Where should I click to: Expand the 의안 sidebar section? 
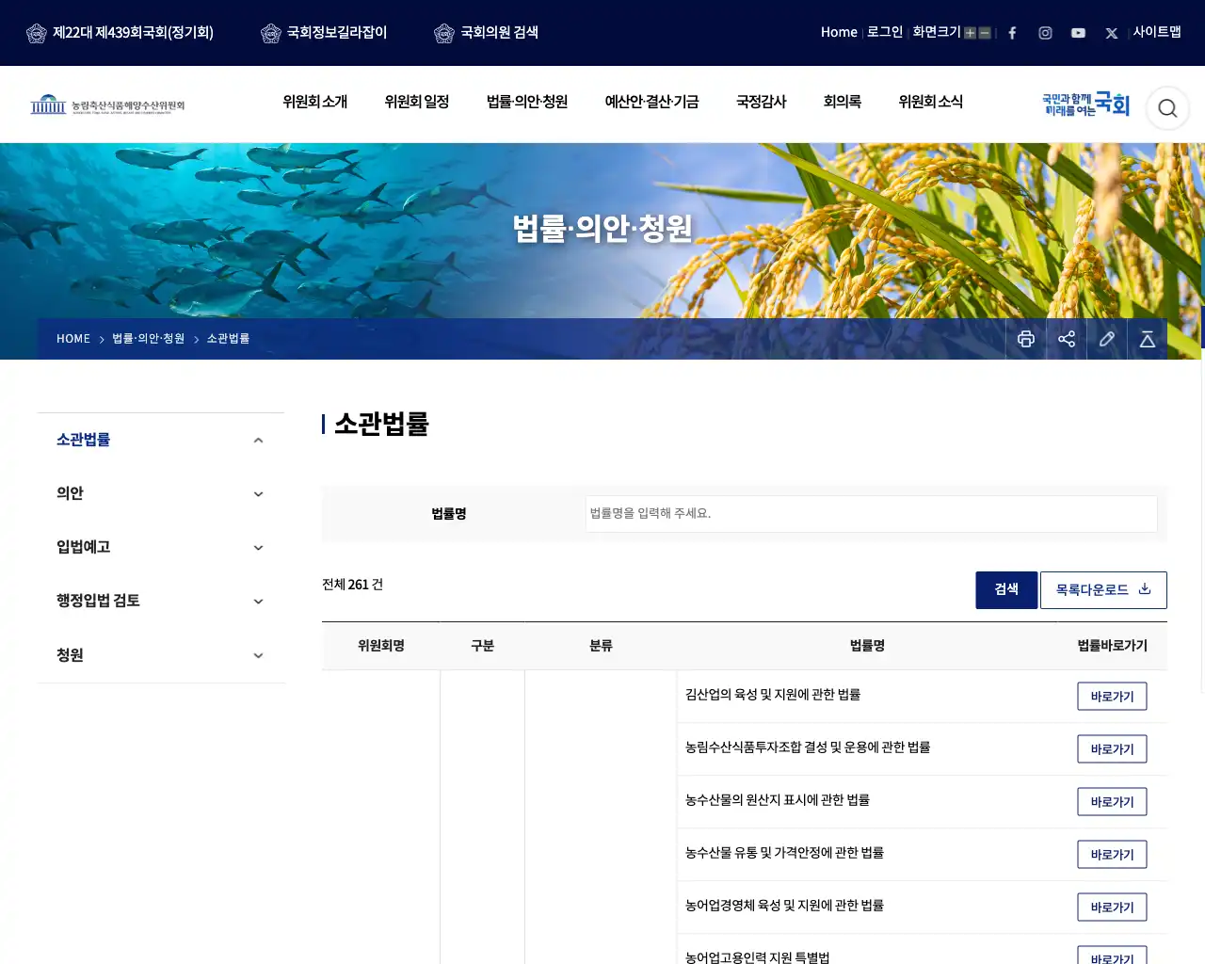[161, 493]
